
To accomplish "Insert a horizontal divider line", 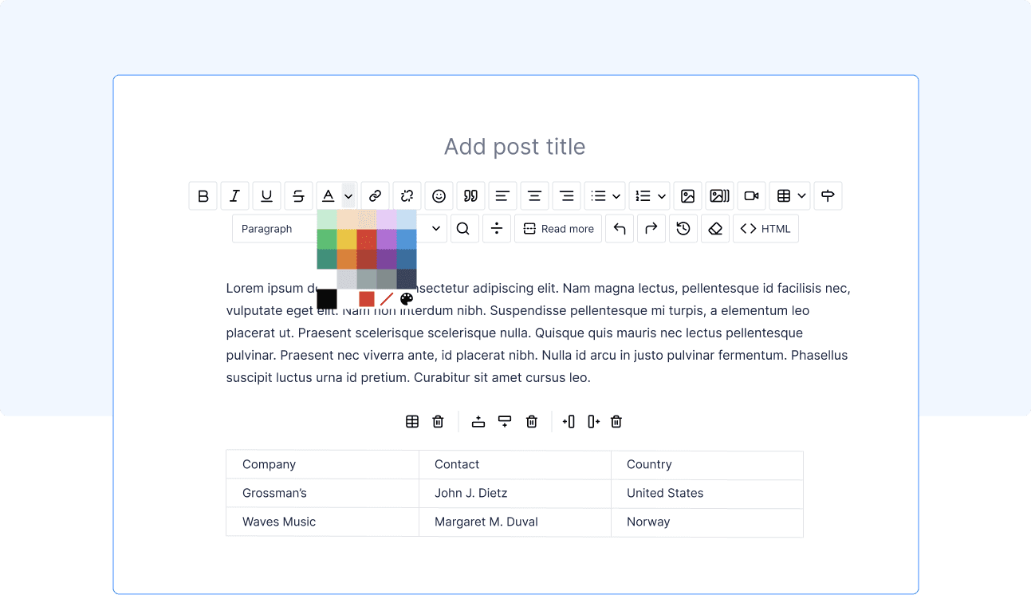I will coord(496,228).
